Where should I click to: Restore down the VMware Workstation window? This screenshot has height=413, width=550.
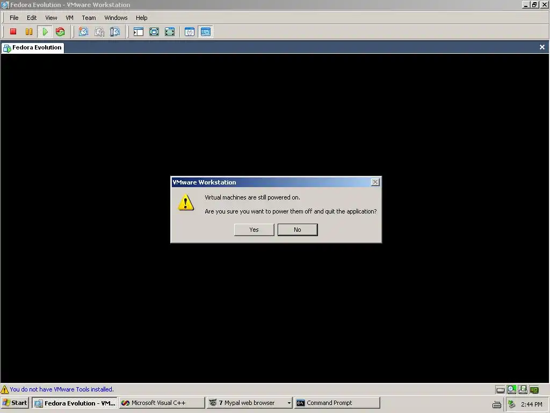click(534, 5)
